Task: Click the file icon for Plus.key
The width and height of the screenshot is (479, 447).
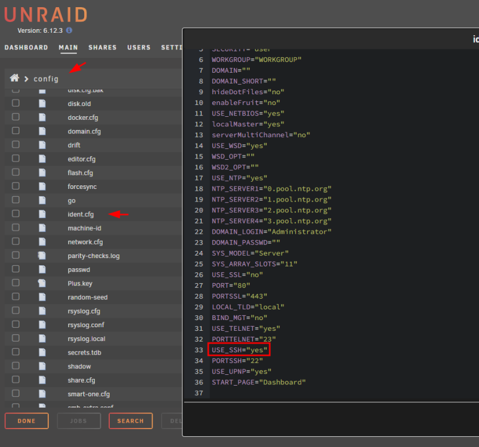Action: tap(42, 283)
